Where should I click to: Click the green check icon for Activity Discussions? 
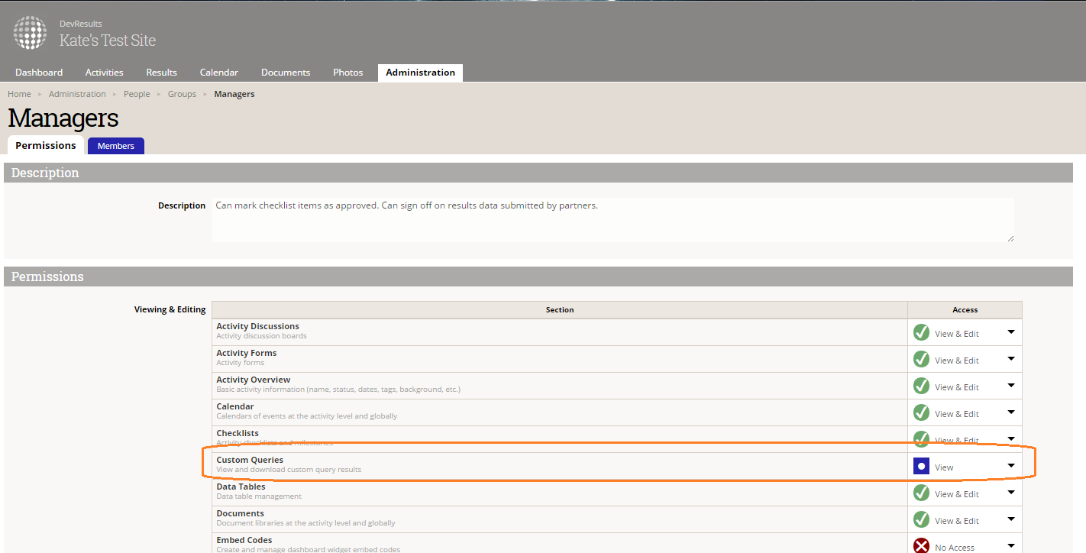click(x=922, y=332)
